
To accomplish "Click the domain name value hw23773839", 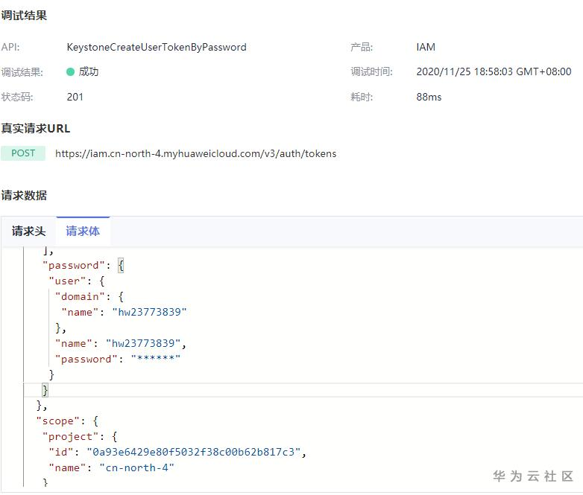I will (149, 312).
